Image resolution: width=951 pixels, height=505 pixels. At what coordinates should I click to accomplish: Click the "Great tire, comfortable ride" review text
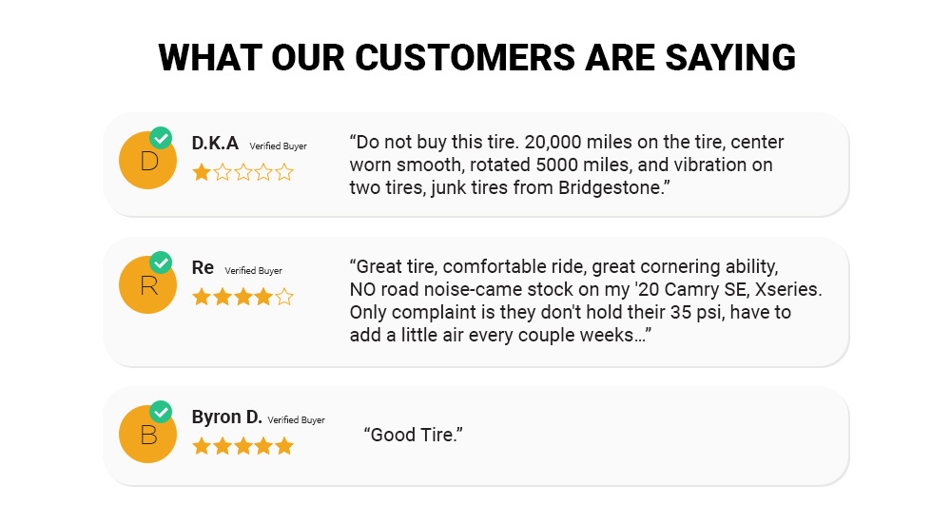[x=585, y=300]
